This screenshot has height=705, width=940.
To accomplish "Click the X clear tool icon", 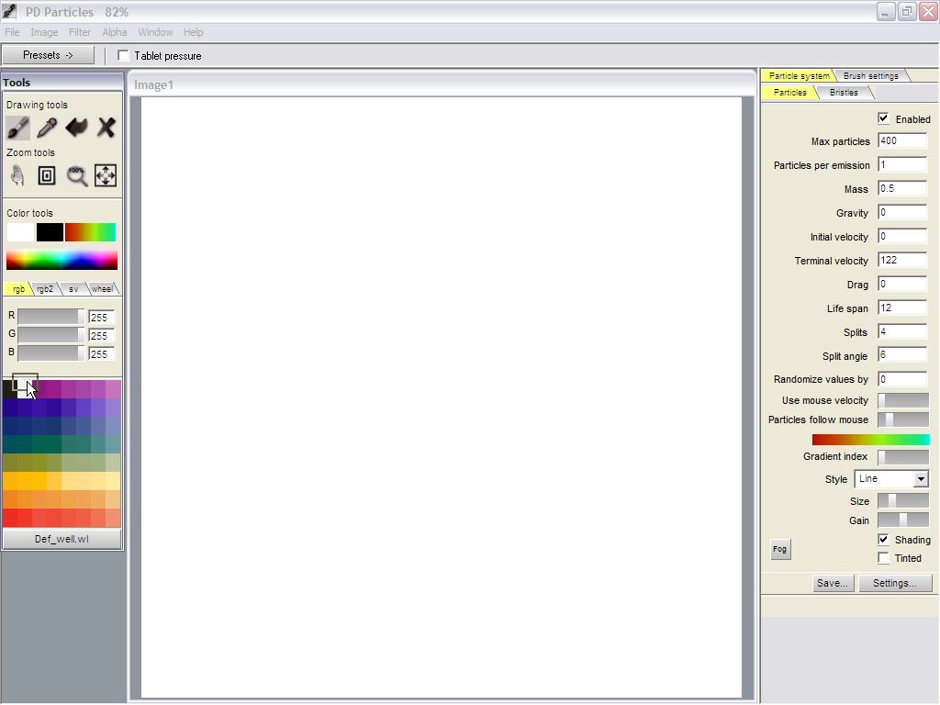I will tap(106, 128).
